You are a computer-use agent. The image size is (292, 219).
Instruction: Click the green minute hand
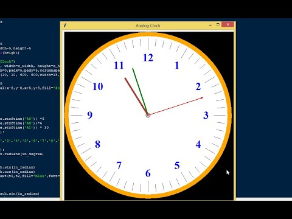click(140, 91)
